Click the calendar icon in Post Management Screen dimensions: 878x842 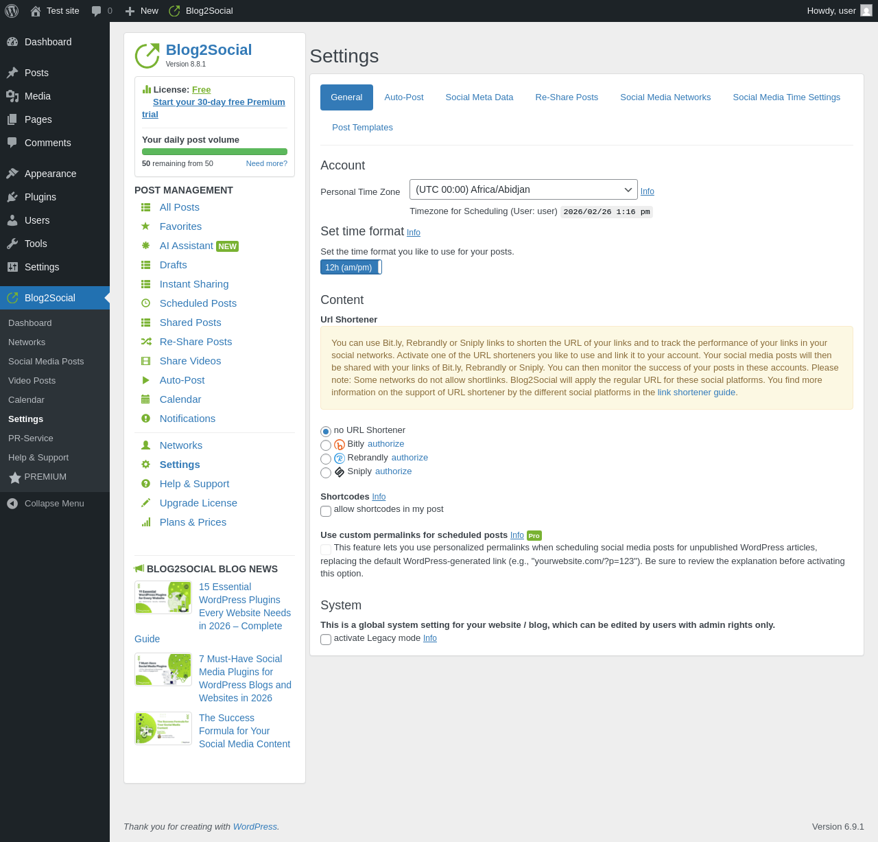[145, 399]
